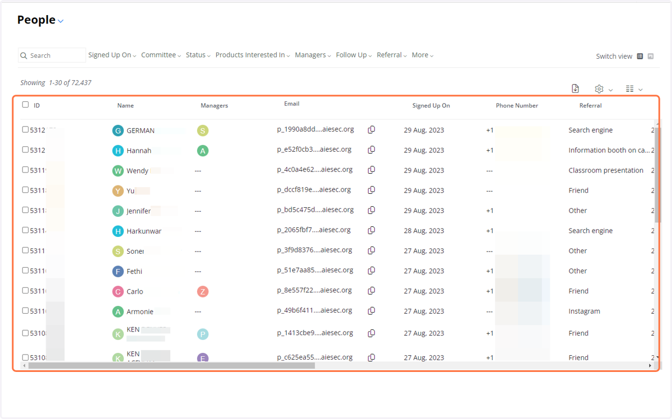
Task: Sort by the Name column header
Action: [125, 105]
